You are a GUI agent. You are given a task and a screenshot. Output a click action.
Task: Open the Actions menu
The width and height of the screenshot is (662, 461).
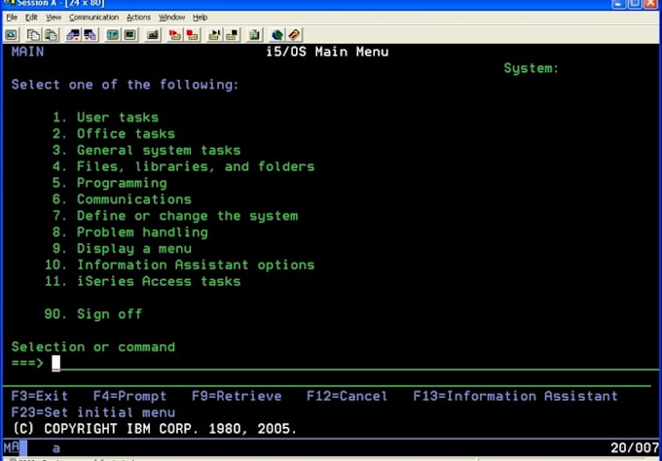[138, 18]
